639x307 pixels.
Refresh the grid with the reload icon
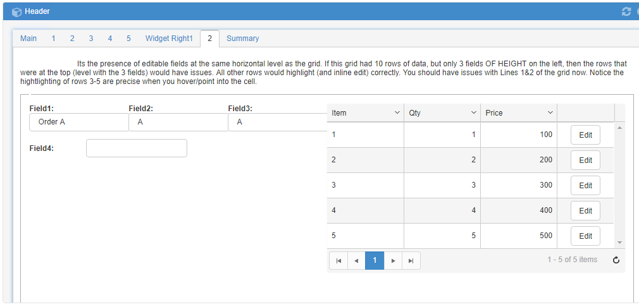pos(616,260)
